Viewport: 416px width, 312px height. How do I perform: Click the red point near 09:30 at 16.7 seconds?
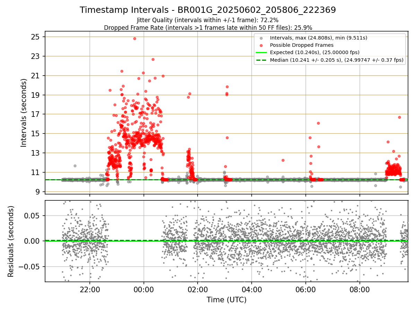(399, 117)
